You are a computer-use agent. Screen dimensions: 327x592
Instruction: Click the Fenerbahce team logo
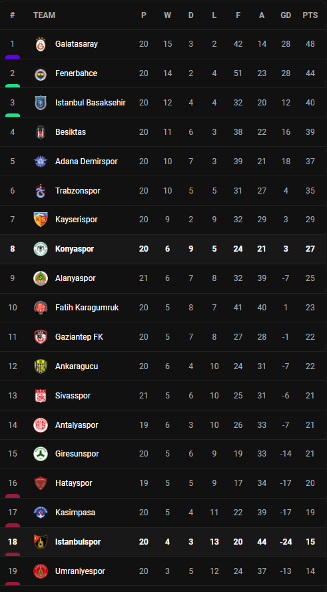(x=41, y=73)
